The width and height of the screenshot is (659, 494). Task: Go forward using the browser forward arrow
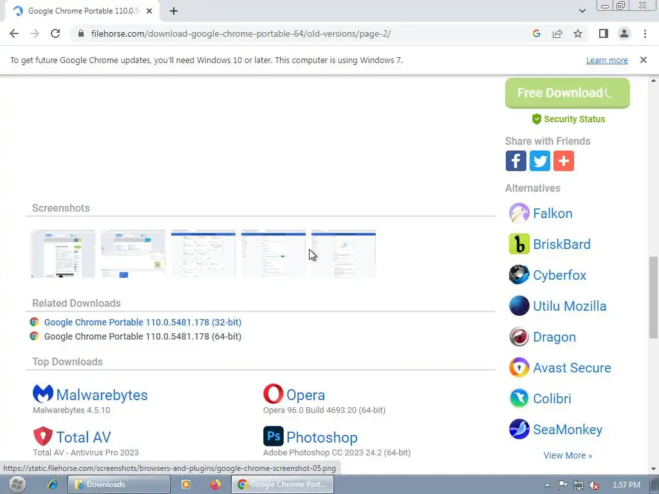click(x=35, y=33)
